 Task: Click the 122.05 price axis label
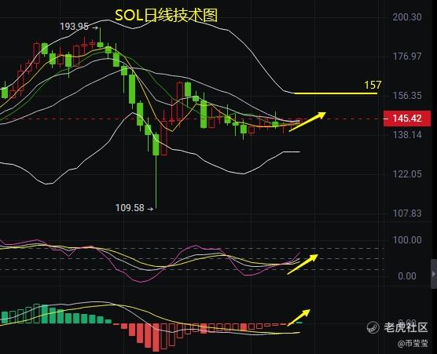(407, 174)
